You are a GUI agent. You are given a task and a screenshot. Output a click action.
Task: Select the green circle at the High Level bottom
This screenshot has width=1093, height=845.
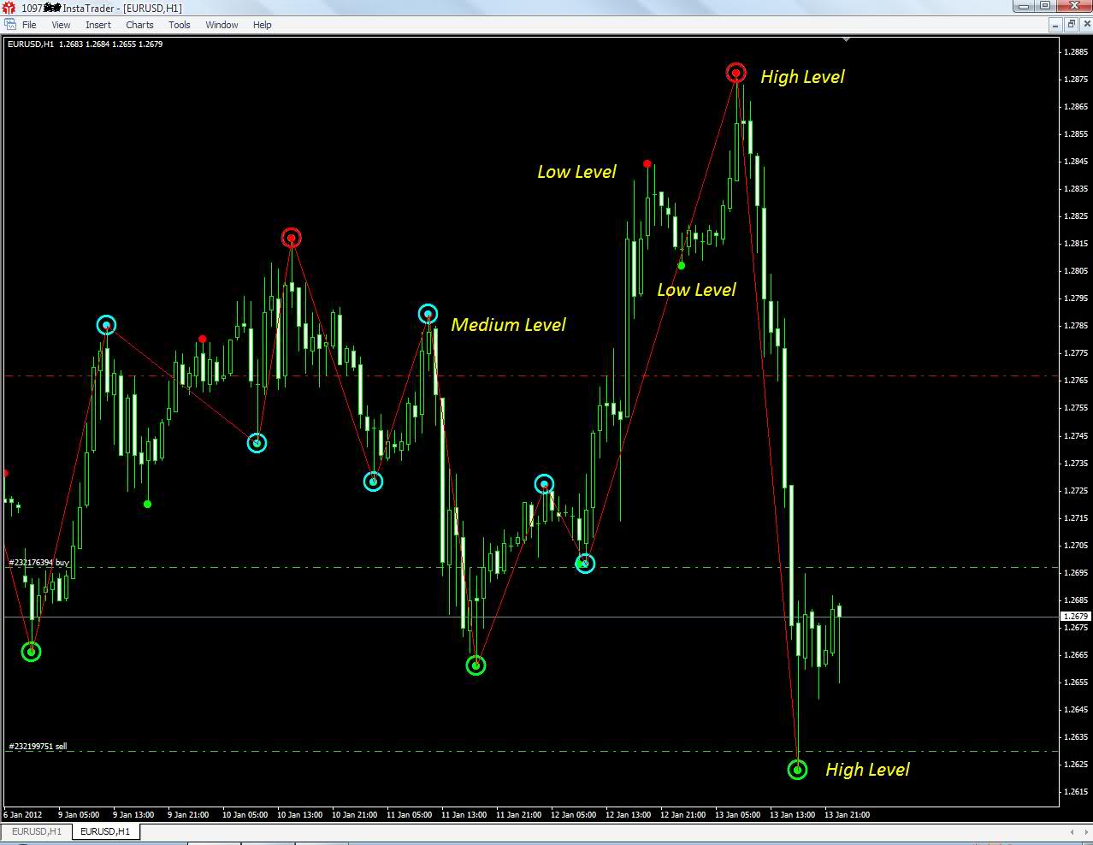pos(797,770)
